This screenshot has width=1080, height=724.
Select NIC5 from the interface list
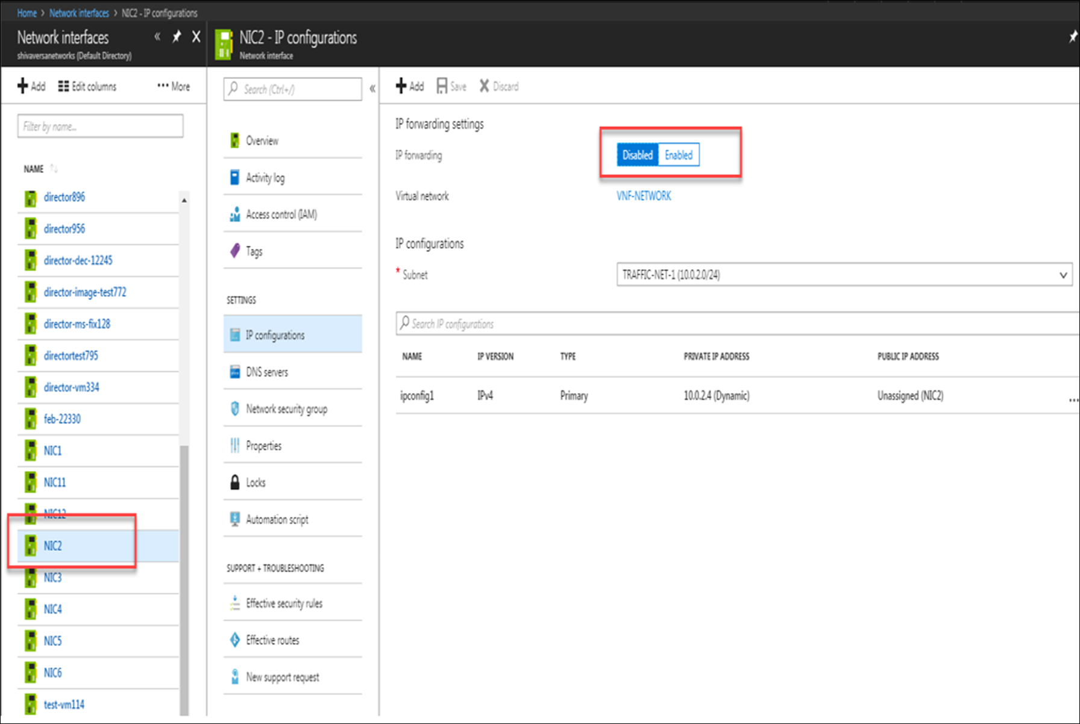point(52,640)
